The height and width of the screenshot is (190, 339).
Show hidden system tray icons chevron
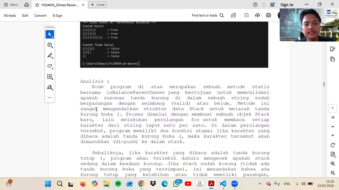click(x=260, y=184)
